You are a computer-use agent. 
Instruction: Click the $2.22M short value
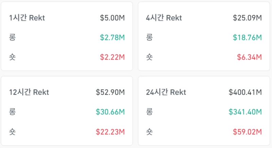click(112, 57)
